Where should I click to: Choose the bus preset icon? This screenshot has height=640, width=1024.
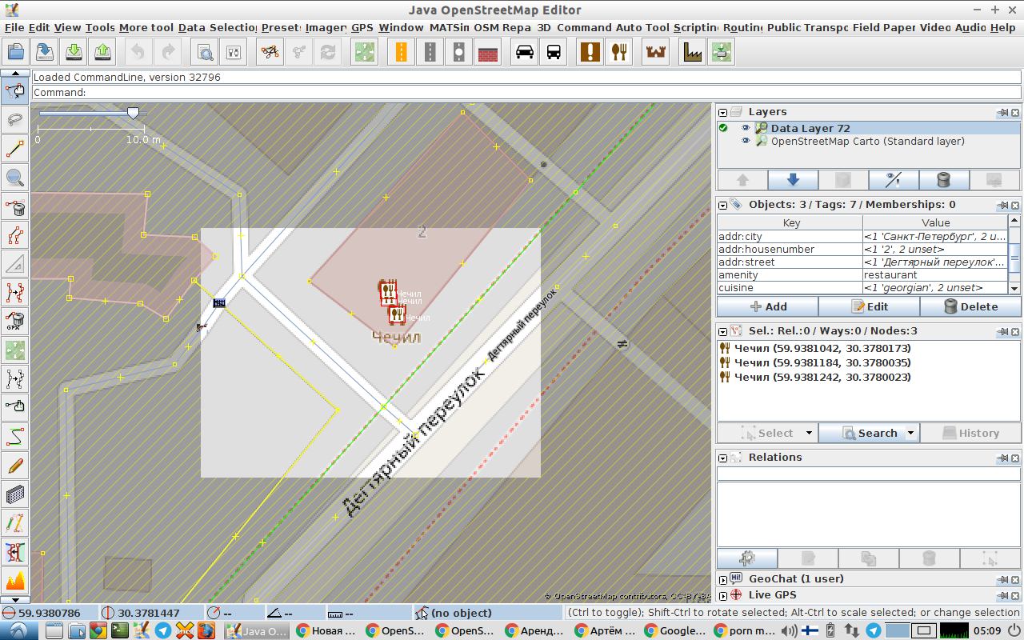[x=554, y=53]
